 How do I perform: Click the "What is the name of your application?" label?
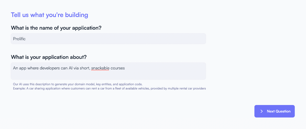pos(56,28)
